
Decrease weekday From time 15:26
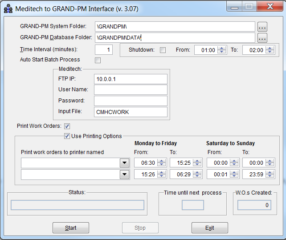point(161,176)
